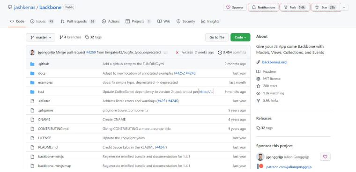Viewport: 356px width, 172px height.
Task: Open the docs folder icon
Action: coord(32,73)
